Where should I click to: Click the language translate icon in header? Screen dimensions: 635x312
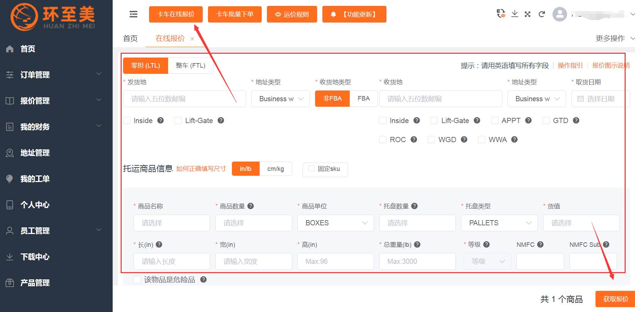pyautogui.click(x=501, y=14)
